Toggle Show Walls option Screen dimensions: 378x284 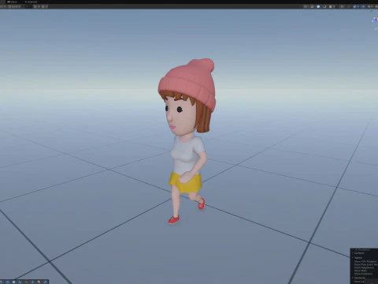click(361, 271)
